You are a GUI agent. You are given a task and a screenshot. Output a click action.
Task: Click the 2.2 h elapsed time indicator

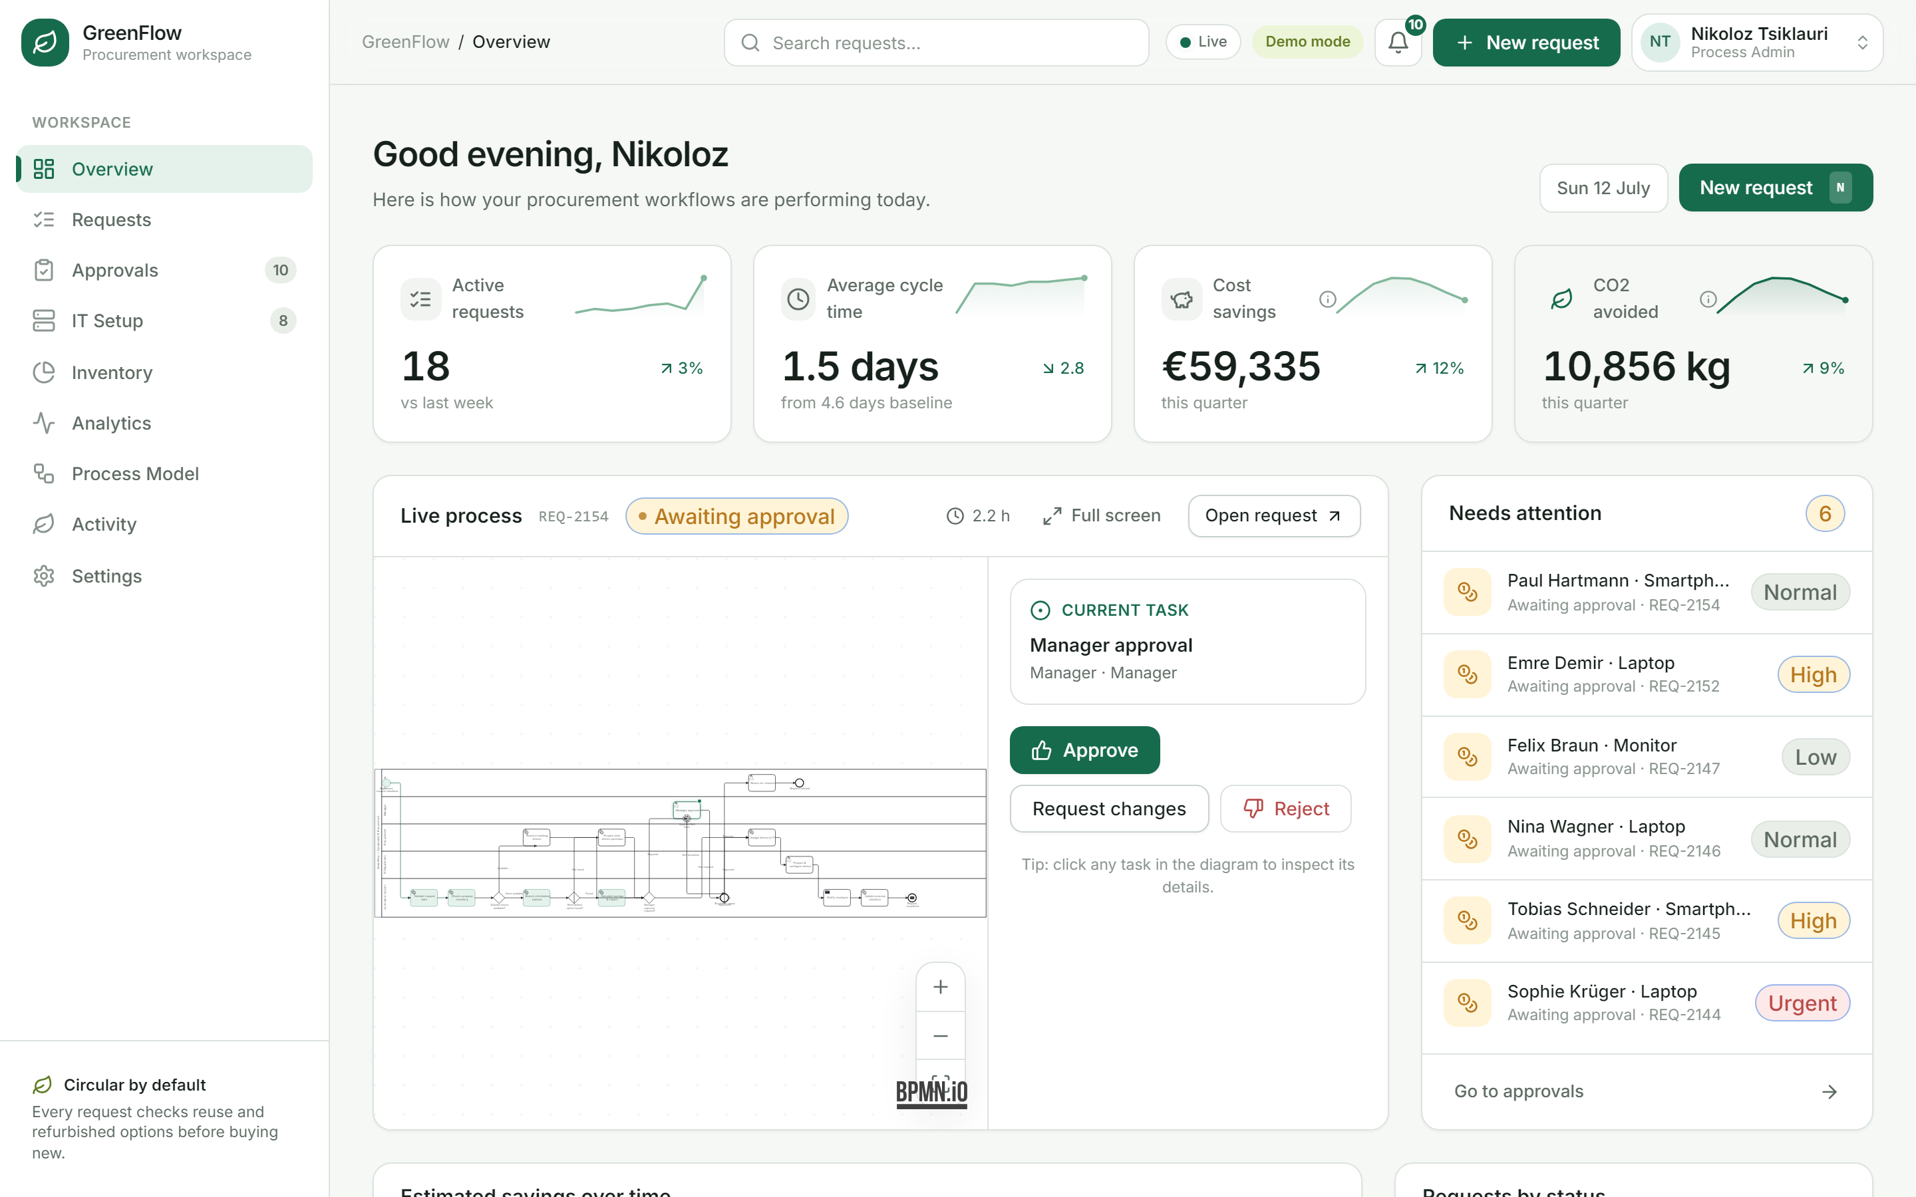pyautogui.click(x=978, y=516)
